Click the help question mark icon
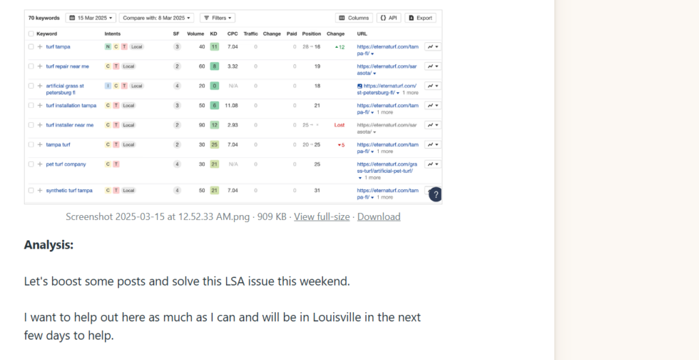Image resolution: width=699 pixels, height=360 pixels. [x=435, y=195]
